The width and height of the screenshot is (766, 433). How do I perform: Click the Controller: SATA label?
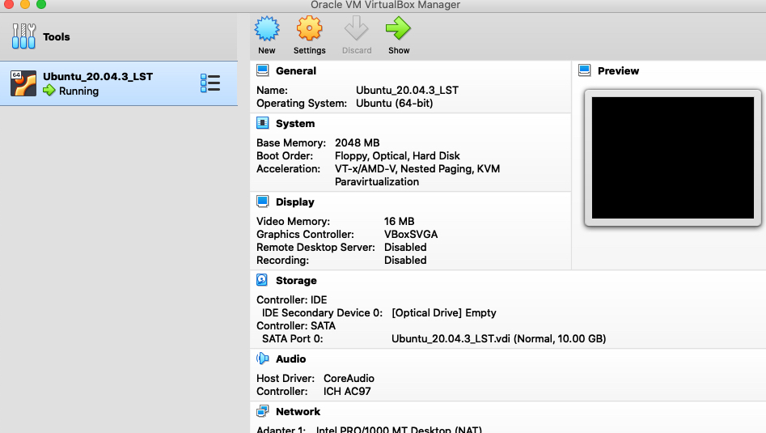tap(296, 326)
